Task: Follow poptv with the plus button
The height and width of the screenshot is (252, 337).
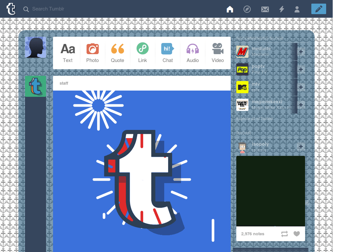Action: click(301, 70)
